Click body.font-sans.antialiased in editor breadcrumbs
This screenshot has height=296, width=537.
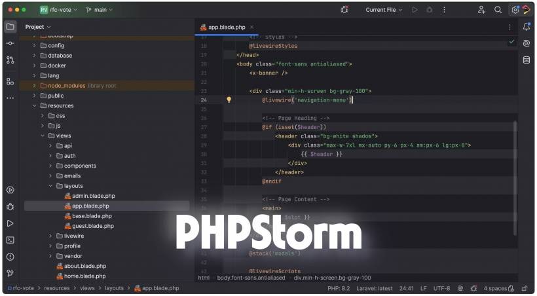251,278
